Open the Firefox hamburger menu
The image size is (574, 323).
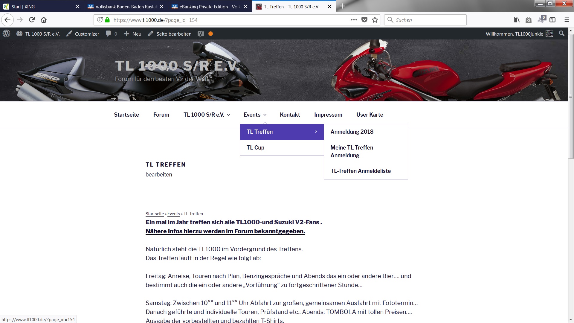[567, 20]
